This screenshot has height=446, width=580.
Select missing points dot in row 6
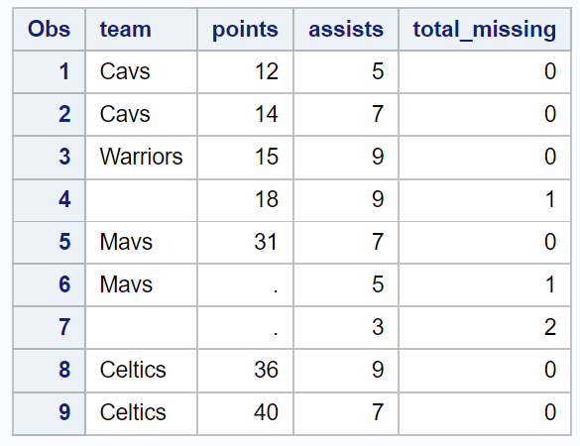click(245, 284)
